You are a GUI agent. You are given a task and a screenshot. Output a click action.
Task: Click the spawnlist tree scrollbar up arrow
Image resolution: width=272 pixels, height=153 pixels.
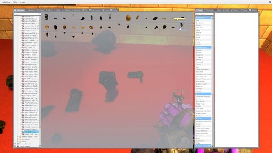point(40,17)
